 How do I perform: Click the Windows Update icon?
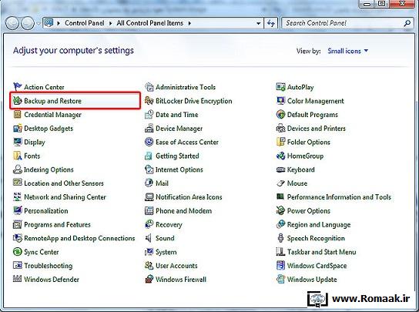pos(280,279)
